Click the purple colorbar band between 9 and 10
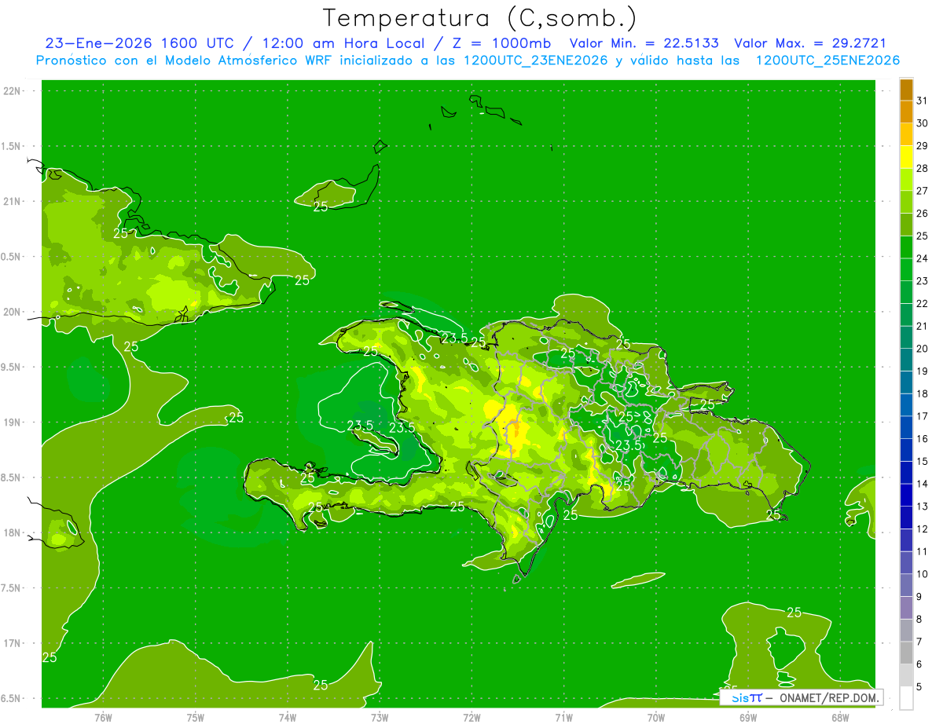 [x=906, y=585]
